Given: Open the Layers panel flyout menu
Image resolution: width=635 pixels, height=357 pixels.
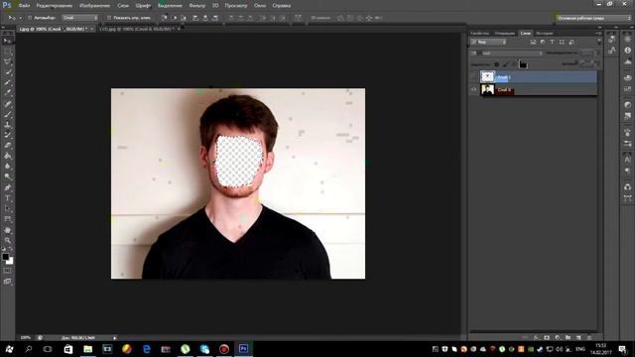Looking at the screenshot, I should coord(598,33).
